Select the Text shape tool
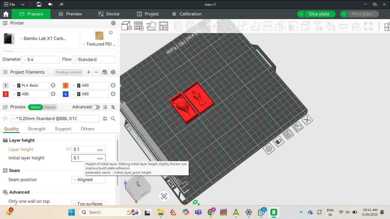 point(318,27)
